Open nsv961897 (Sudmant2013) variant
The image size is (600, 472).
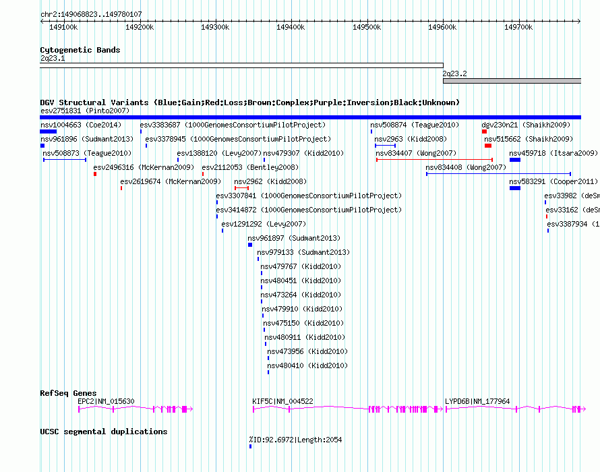[x=294, y=238]
